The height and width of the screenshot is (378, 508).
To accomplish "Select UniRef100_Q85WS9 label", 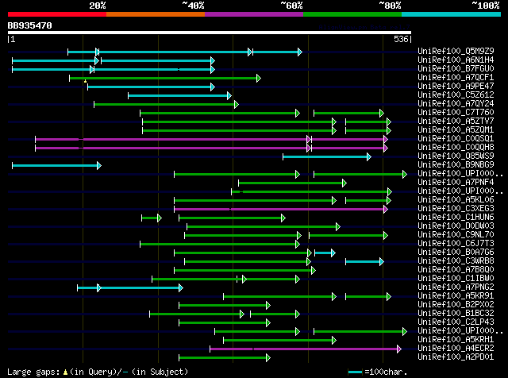I will (x=456, y=156).
